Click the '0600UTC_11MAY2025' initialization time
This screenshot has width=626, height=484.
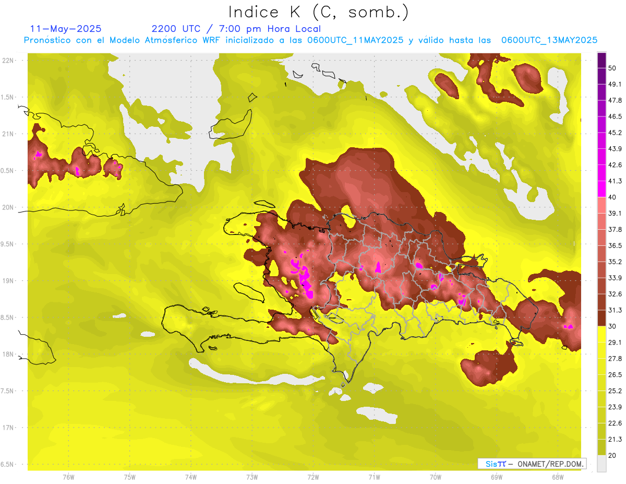point(355,40)
